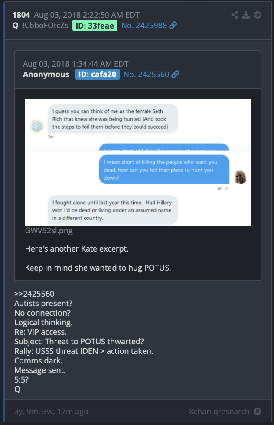Screen dimensions: 274x425
Task: Click the share icon in post header
Action: point(235,15)
